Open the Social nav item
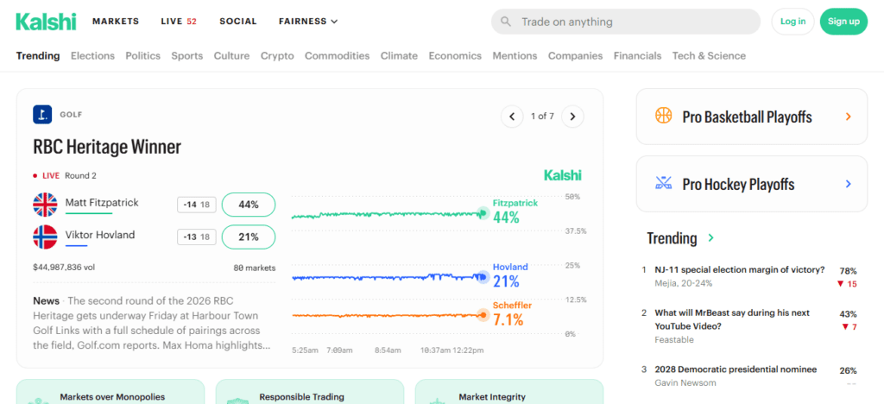Viewport: 884px width, 404px height. [238, 22]
